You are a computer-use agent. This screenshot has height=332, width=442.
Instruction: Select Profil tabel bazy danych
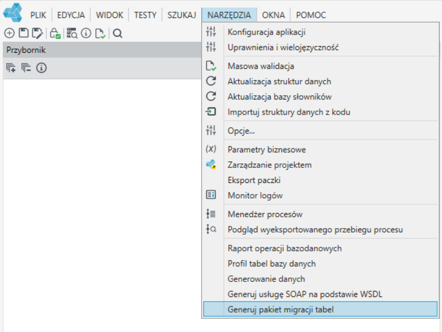click(320, 264)
